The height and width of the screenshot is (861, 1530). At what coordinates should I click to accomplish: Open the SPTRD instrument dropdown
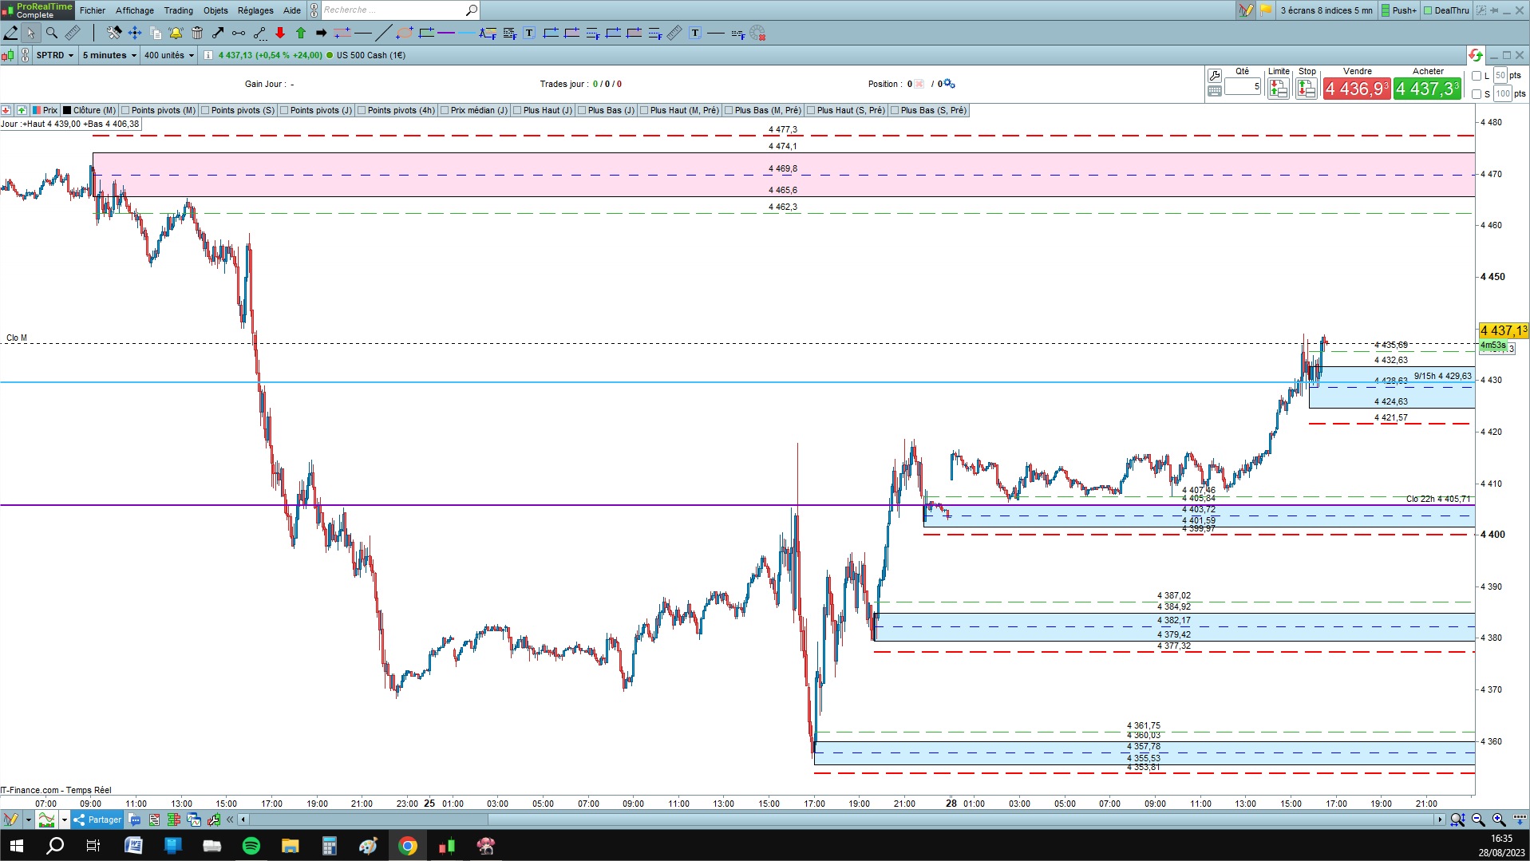pyautogui.click(x=54, y=55)
